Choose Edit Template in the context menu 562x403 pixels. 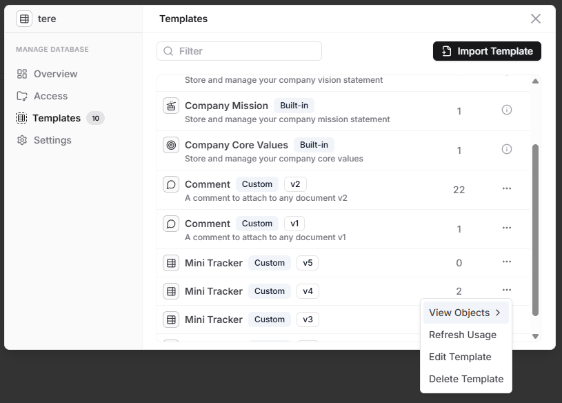click(x=460, y=357)
